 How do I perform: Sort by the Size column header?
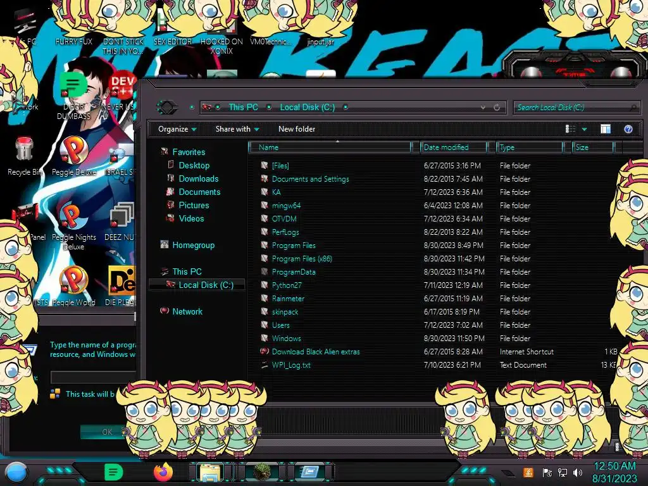(x=593, y=147)
